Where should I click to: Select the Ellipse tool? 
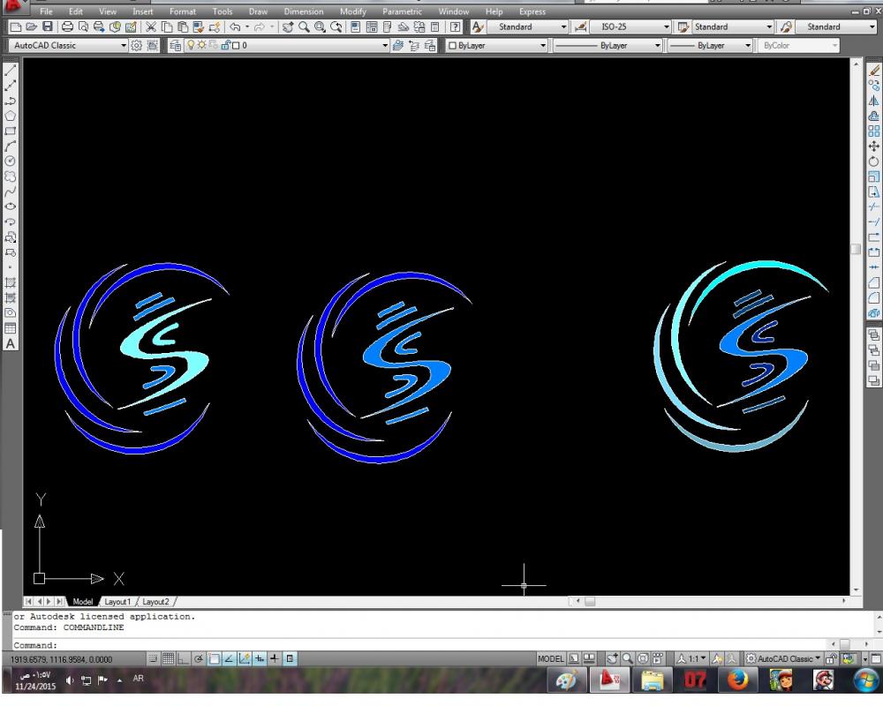[10, 207]
